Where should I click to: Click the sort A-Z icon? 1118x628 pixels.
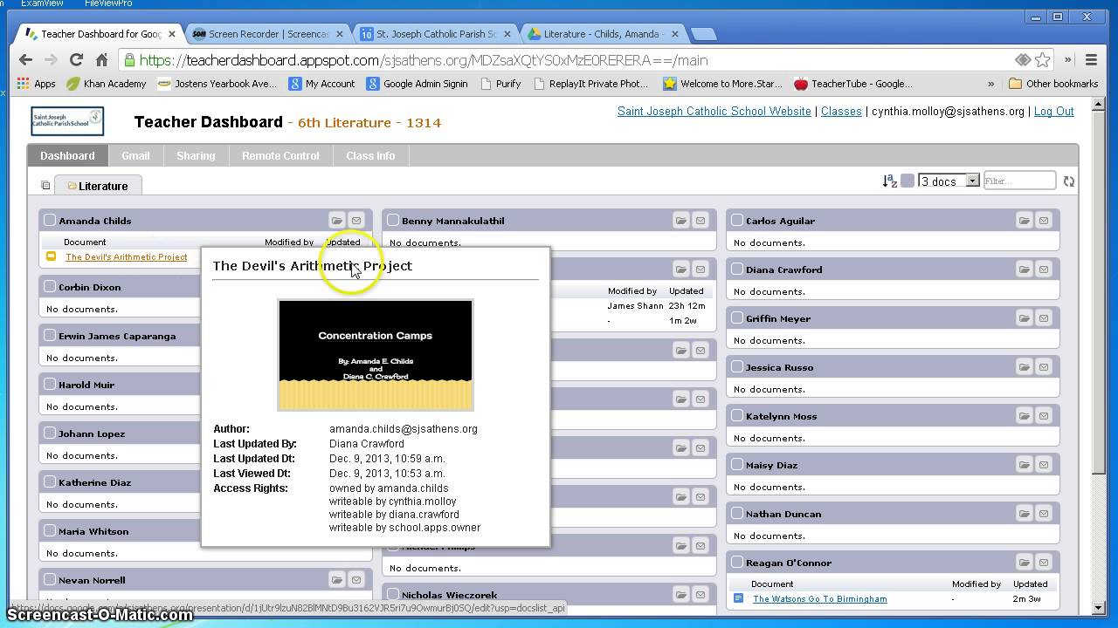click(889, 181)
